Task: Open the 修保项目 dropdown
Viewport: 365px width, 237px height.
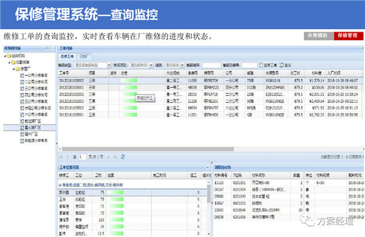Action: pos(151,66)
